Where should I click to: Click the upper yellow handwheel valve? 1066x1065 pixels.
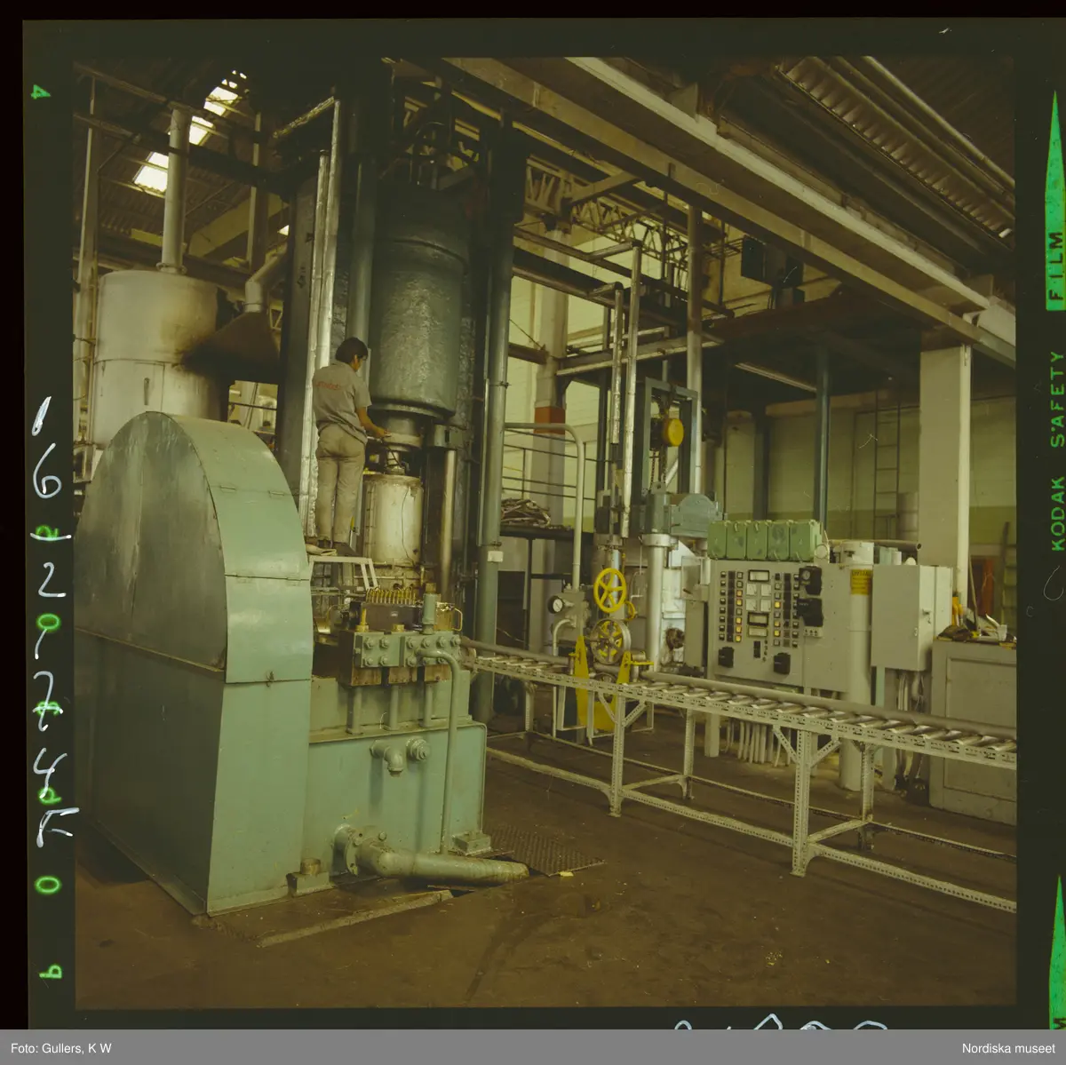(x=609, y=590)
